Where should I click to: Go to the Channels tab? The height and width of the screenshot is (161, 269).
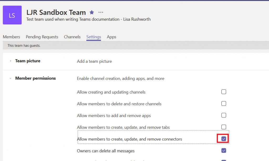point(72,37)
